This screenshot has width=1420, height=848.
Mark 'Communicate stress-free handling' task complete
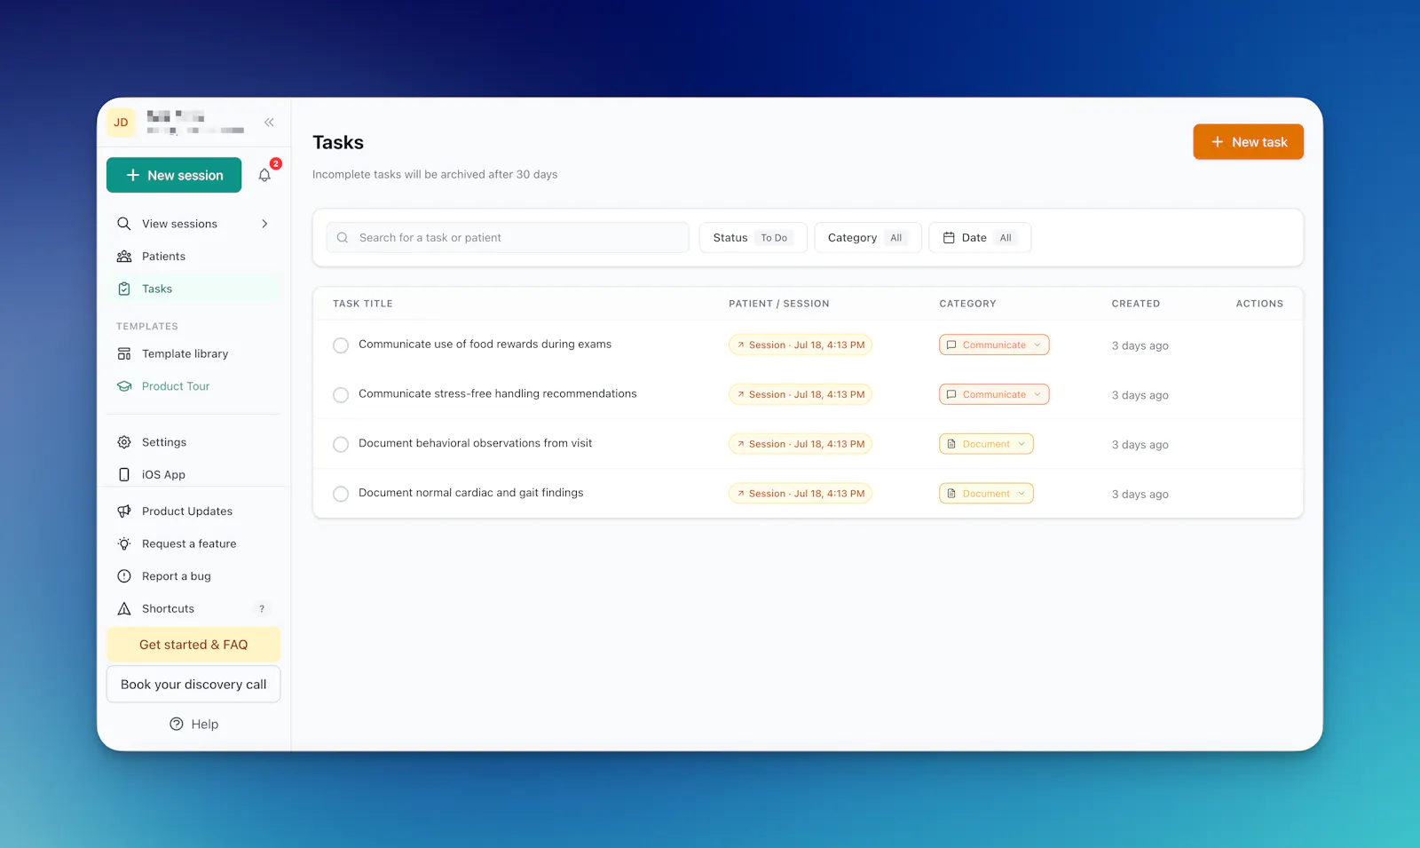pyautogui.click(x=341, y=395)
